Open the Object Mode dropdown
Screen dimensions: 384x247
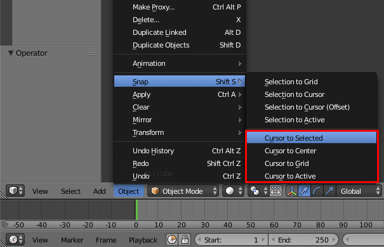tap(183, 191)
